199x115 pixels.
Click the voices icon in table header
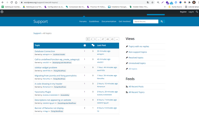tap(85, 45)
